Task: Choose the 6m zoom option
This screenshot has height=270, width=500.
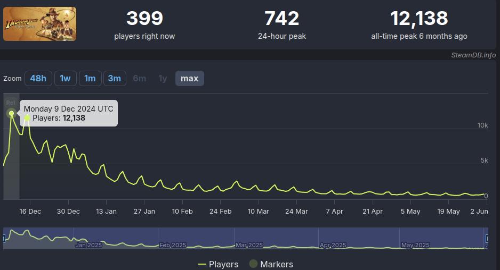Action: tap(139, 78)
